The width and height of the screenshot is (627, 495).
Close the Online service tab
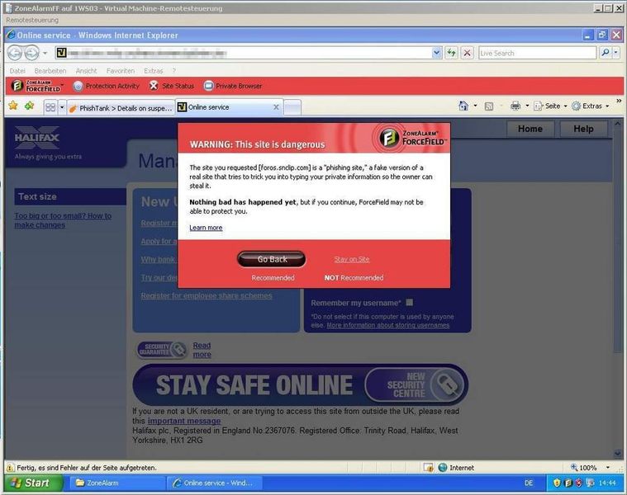pyautogui.click(x=276, y=107)
